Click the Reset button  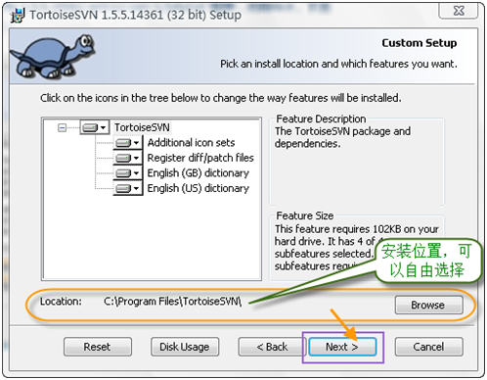(98, 347)
